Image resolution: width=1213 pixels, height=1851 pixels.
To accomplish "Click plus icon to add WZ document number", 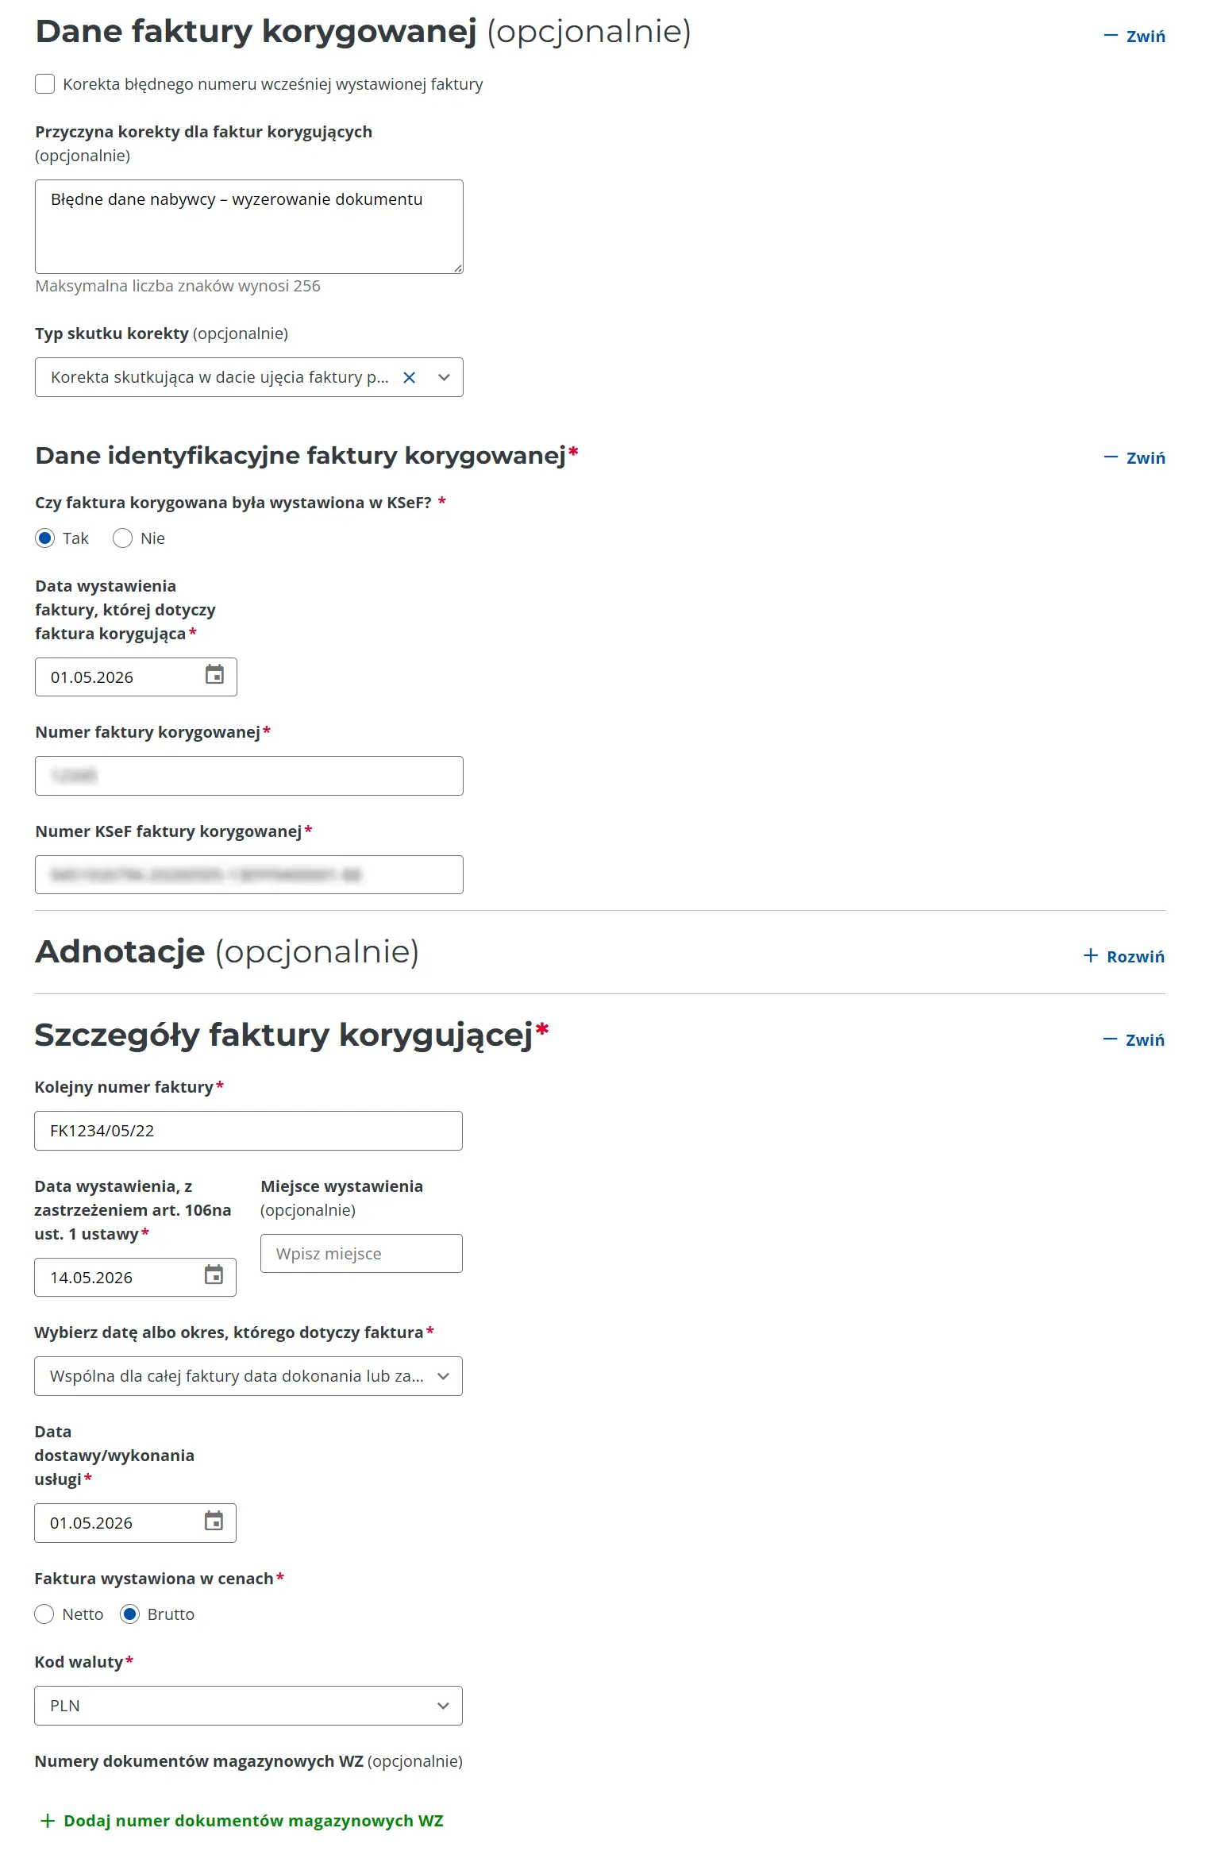I will click(48, 1820).
